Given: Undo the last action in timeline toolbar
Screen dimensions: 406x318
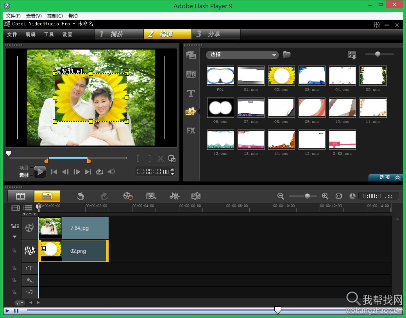Looking at the screenshot, I should 80,196.
